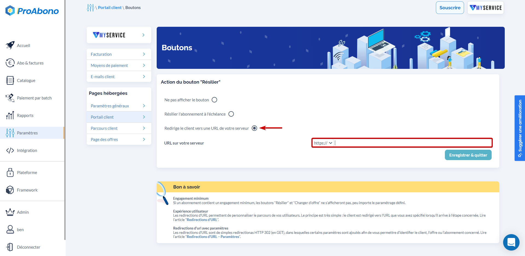Select 'Résilier l'abonnement à l'échéance' radio
Viewport: 525px width, 256px height.
point(231,114)
